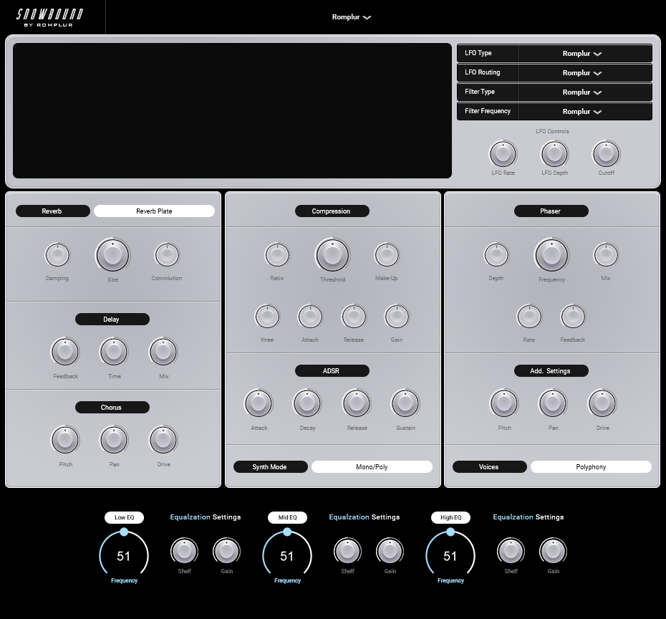Click the Add. Settings Drive knob
The width and height of the screenshot is (666, 619).
(602, 403)
